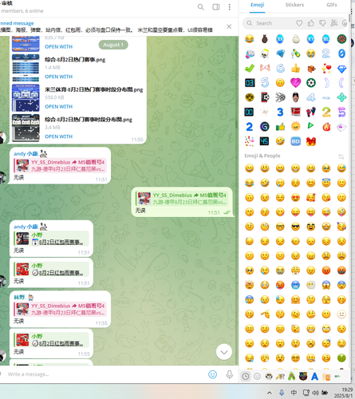Jump to latest messages down-arrow button
This screenshot has height=399, width=355.
tap(224, 352)
